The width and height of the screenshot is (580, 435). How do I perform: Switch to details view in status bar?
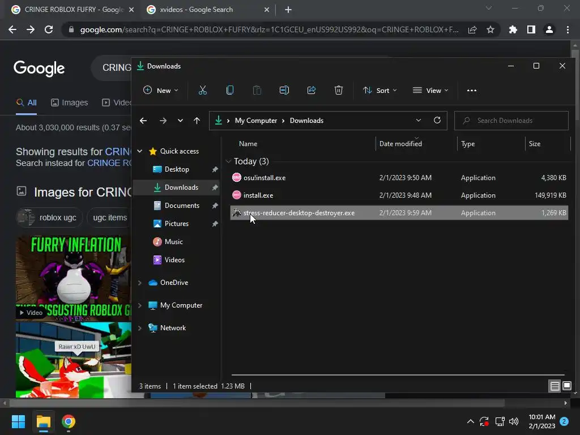(555, 386)
